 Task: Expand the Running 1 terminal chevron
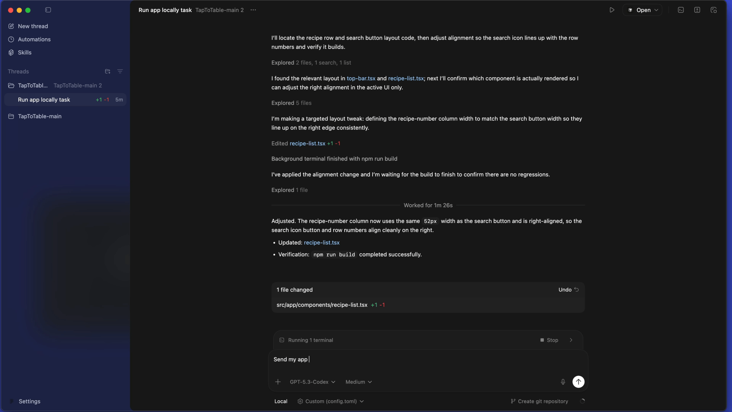[x=571, y=340]
